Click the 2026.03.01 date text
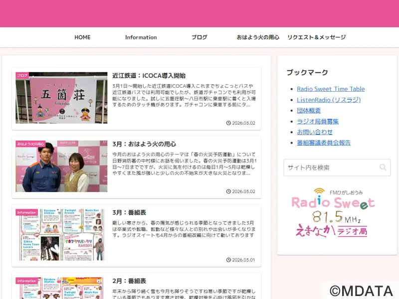 (x=243, y=260)
